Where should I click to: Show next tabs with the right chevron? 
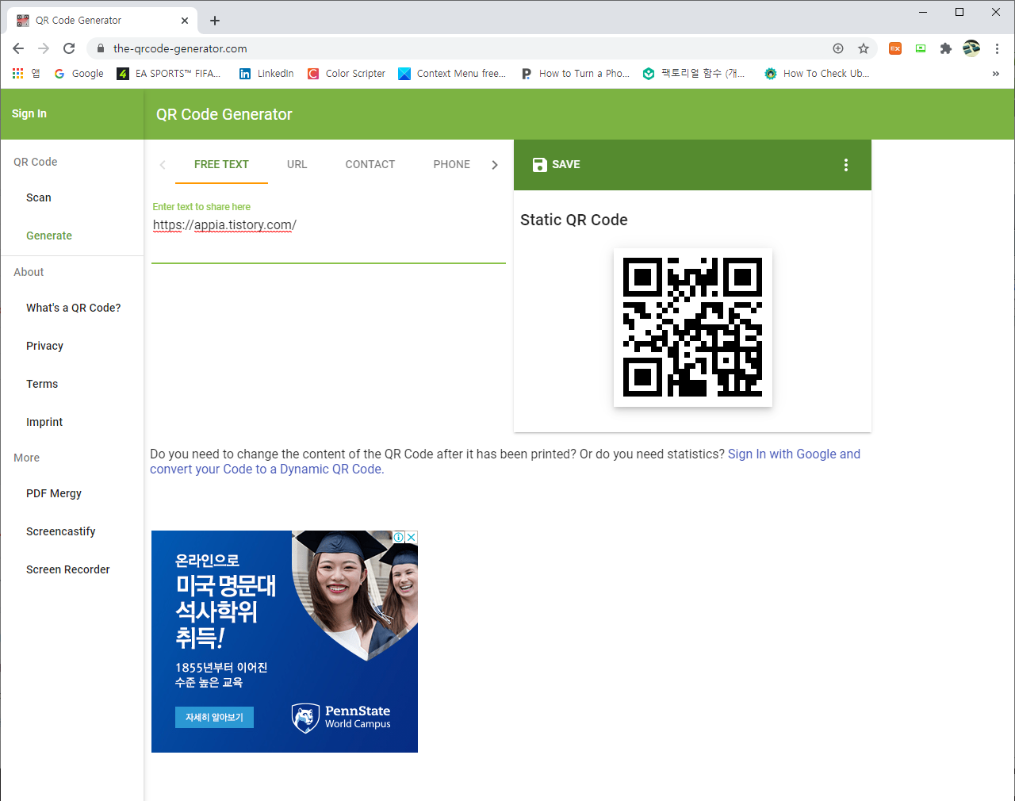pos(495,165)
